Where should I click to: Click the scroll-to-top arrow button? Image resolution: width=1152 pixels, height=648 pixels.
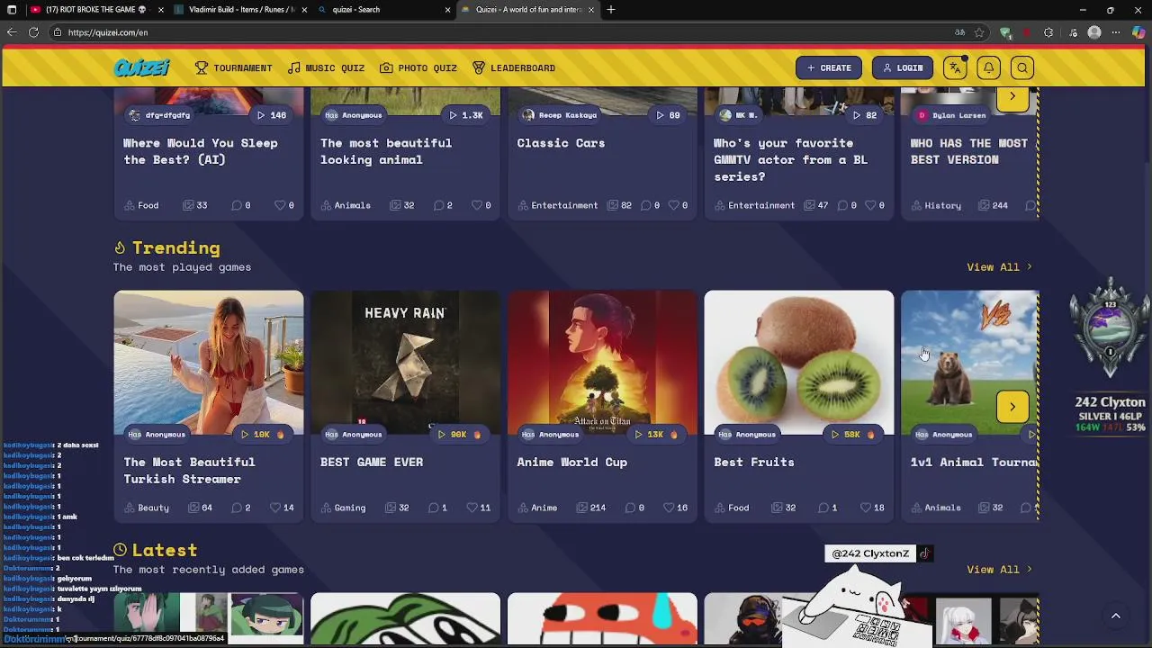pyautogui.click(x=1116, y=616)
